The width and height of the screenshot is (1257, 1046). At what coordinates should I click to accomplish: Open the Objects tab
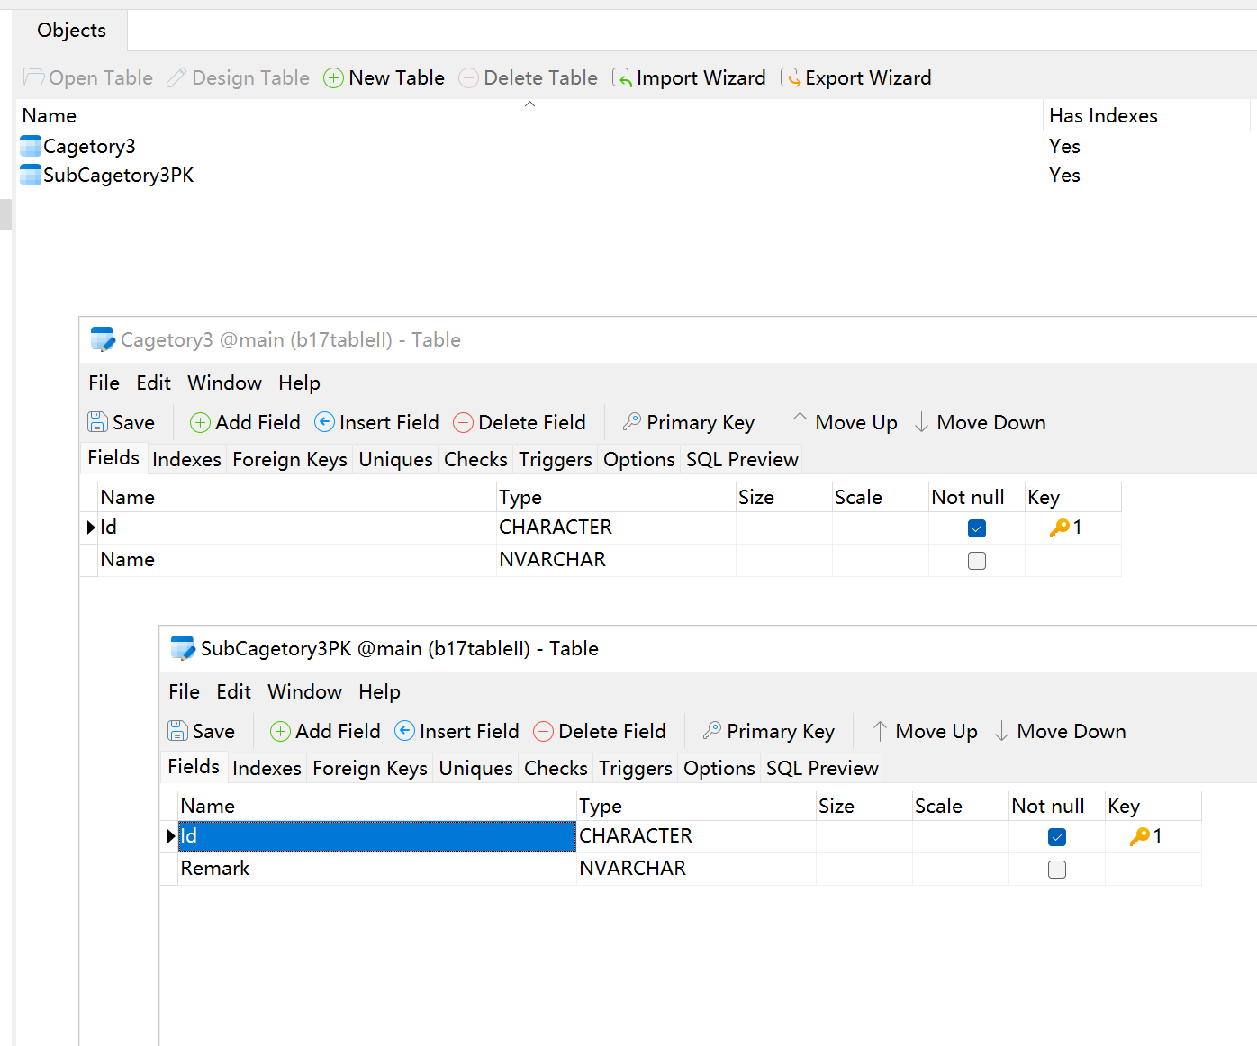pos(71,30)
